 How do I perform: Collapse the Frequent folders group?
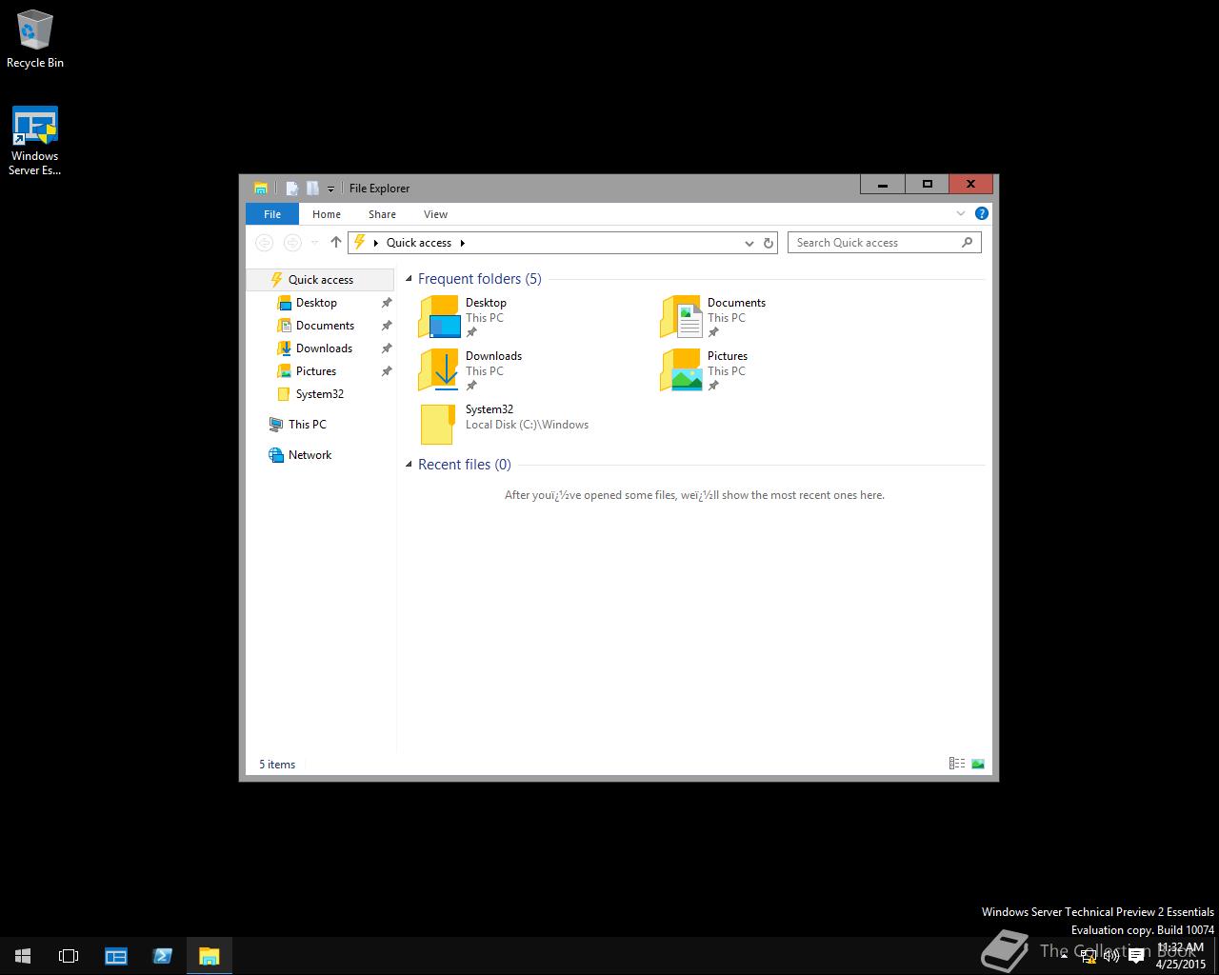click(410, 279)
